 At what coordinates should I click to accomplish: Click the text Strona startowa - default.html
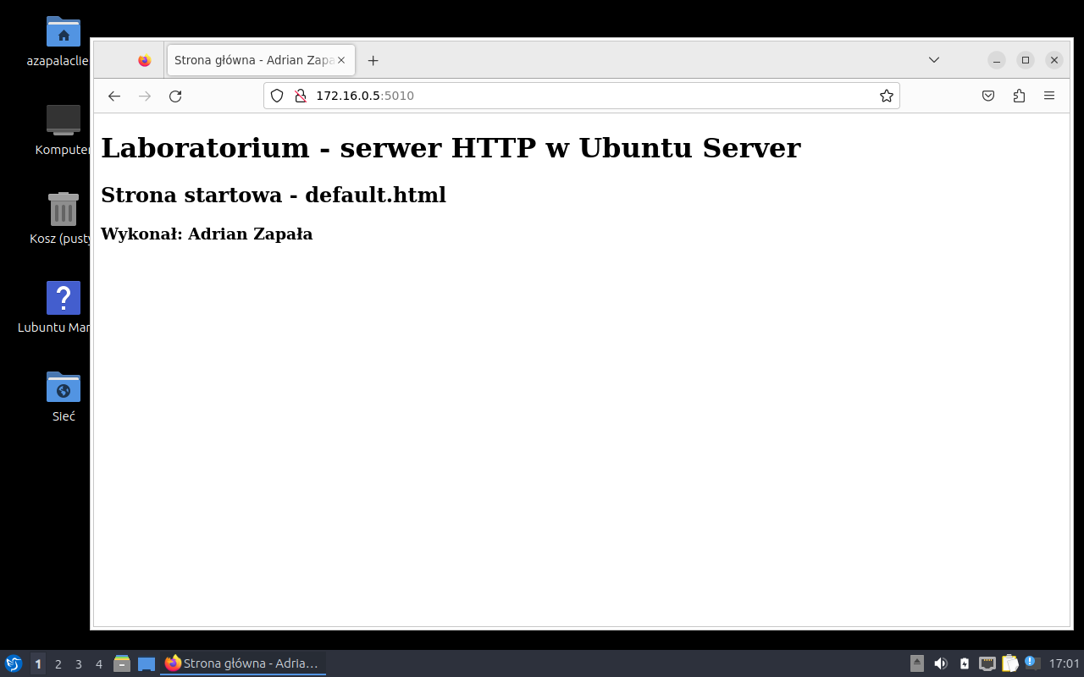pos(274,195)
